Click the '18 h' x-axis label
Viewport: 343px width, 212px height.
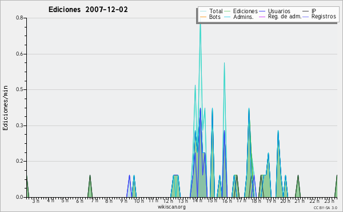click(256, 201)
